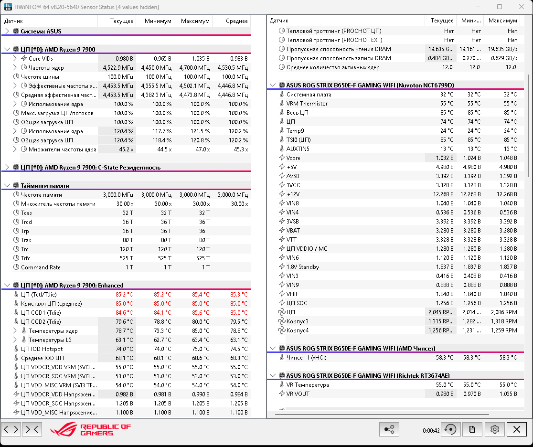This screenshot has width=533, height=447.
Task: Collapse the AMD Ryzen 9 7900: Enhanced section
Action: click(x=7, y=285)
